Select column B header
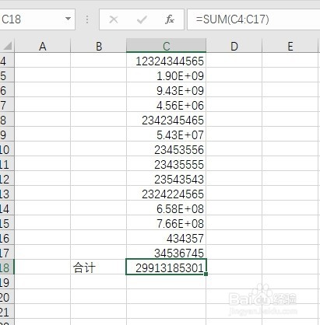The image size is (320, 325). tap(99, 46)
